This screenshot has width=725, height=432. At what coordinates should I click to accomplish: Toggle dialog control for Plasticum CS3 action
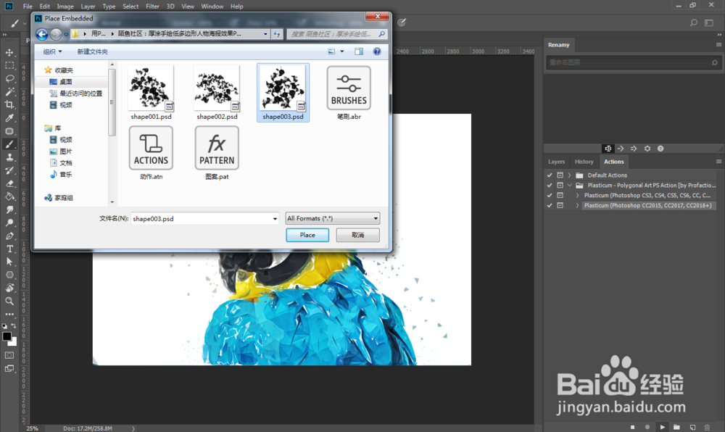560,196
